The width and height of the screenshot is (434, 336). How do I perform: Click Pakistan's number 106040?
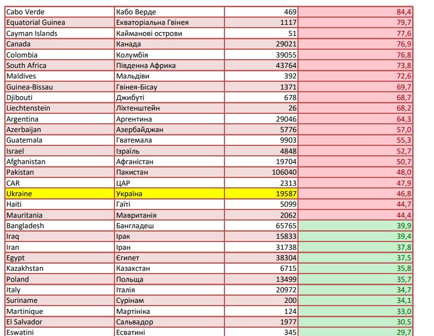coord(261,172)
